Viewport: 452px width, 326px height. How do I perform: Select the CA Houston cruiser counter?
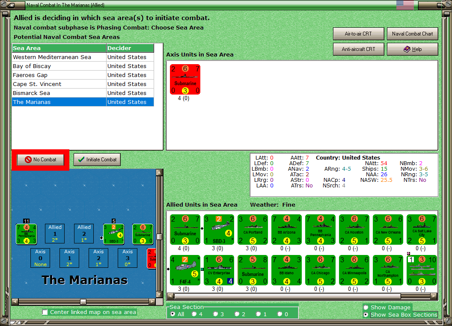pos(354,230)
